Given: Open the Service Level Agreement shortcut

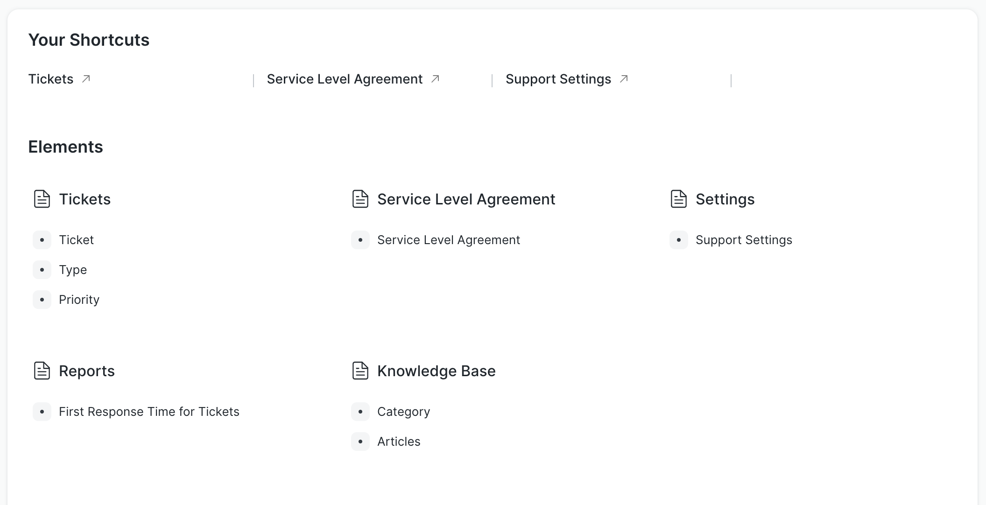Looking at the screenshot, I should point(345,79).
